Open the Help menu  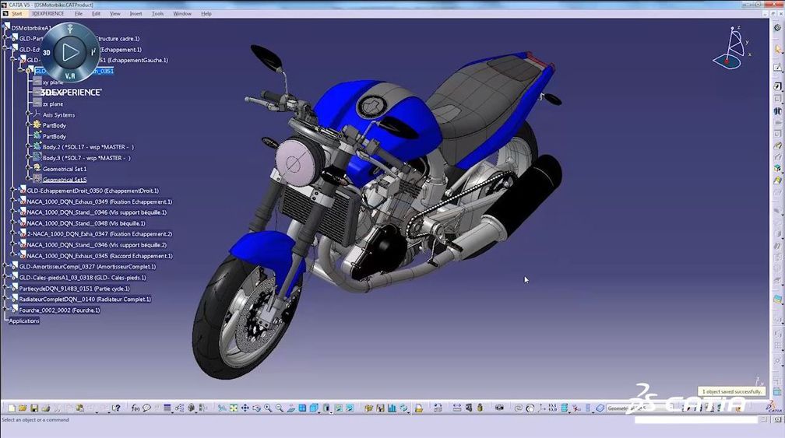tap(206, 13)
